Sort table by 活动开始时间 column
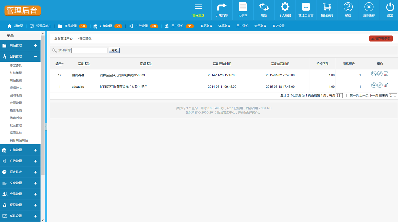This screenshot has width=398, height=222. (x=222, y=64)
